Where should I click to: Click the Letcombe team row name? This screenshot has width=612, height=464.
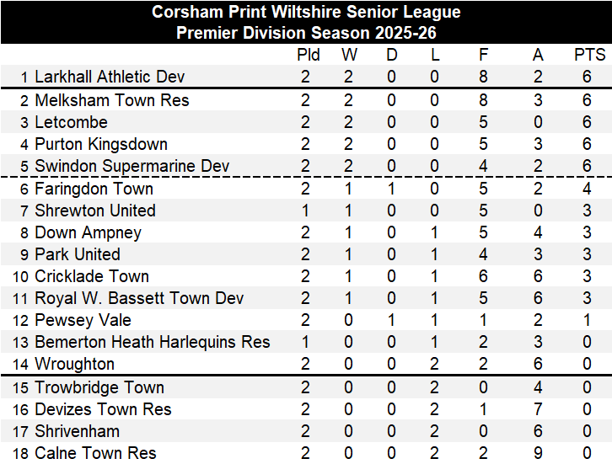click(x=71, y=123)
